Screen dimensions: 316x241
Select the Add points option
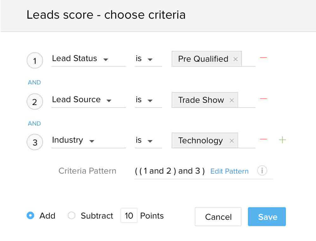coord(31,215)
